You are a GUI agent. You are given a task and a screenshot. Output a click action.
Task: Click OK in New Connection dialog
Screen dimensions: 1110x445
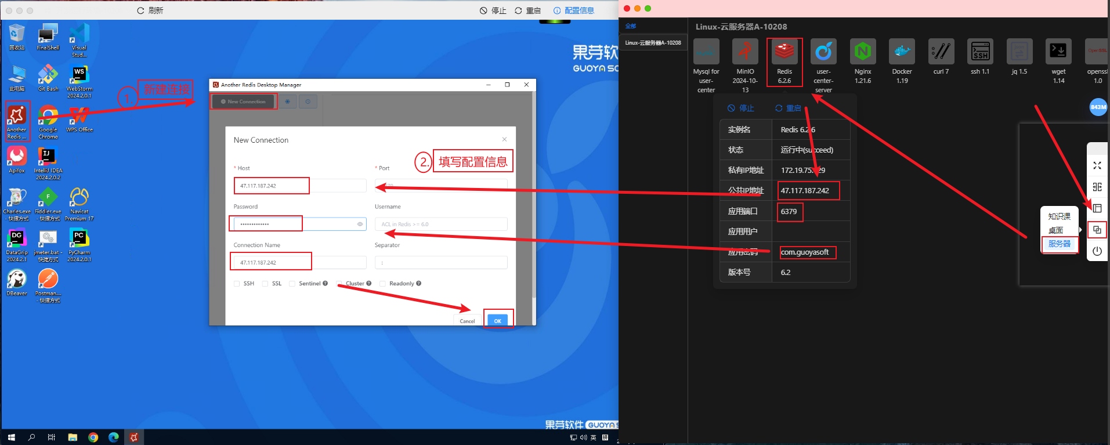tap(497, 321)
